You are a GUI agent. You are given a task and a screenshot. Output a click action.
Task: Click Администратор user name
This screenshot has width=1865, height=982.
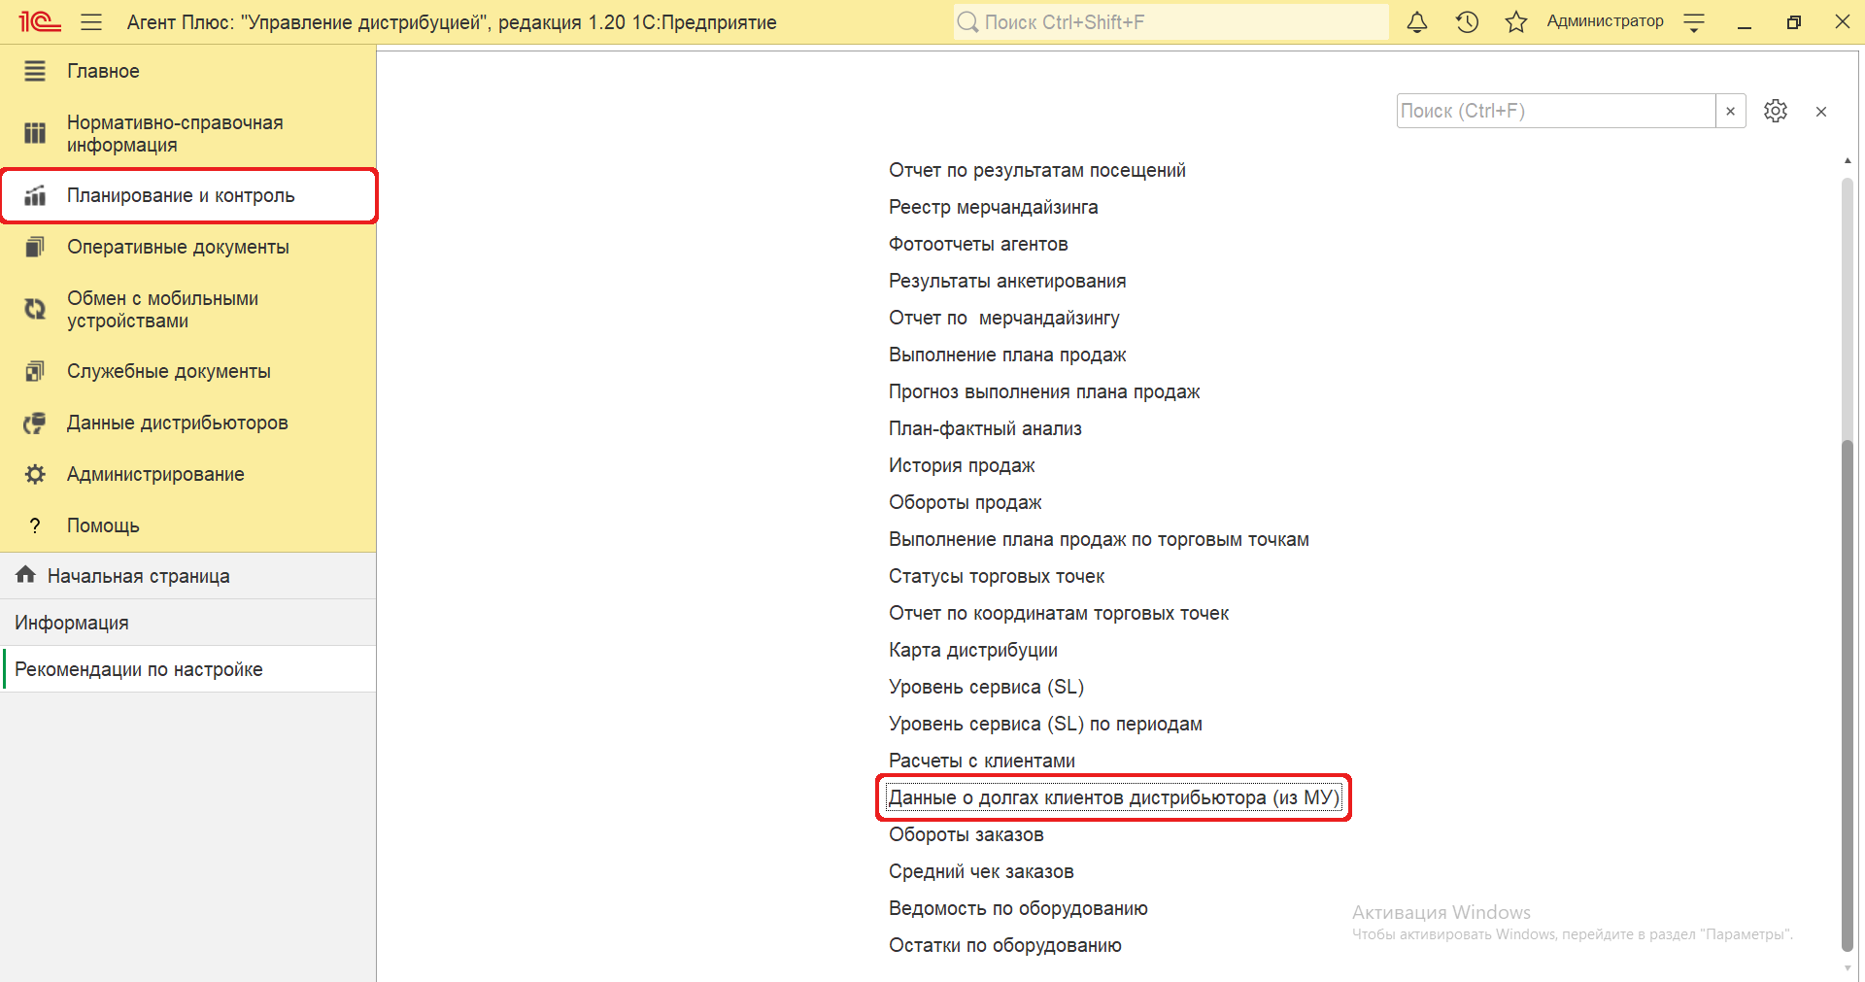click(x=1605, y=21)
